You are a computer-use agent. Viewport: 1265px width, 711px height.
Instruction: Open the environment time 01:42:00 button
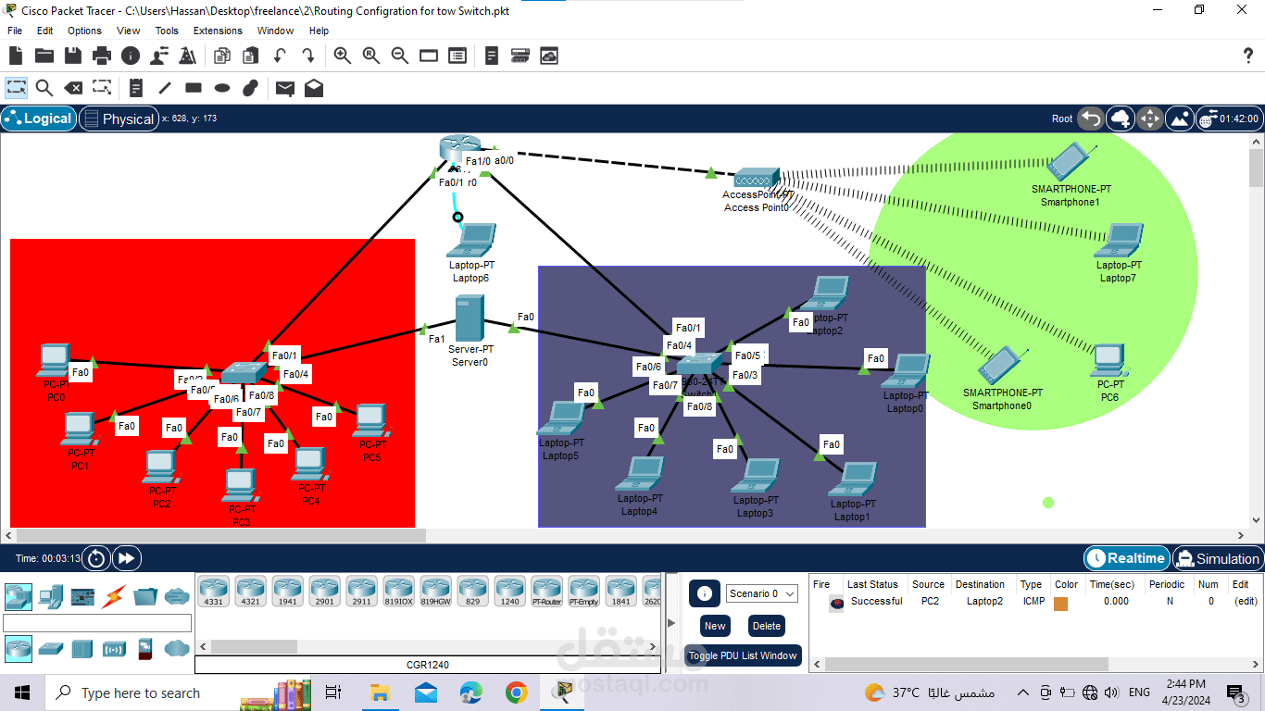(1228, 118)
